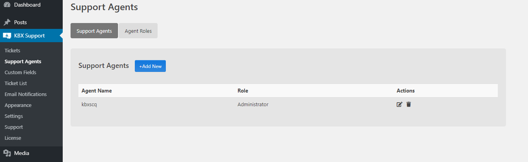Open the Appearance submenu item
Viewport: 528px width, 162px height.
tap(18, 105)
